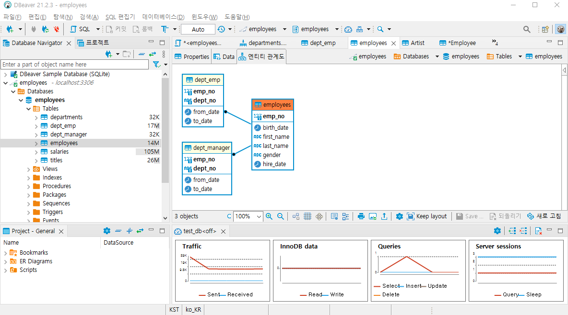Zoom in on the ER diagram
568x315 pixels.
click(269, 216)
